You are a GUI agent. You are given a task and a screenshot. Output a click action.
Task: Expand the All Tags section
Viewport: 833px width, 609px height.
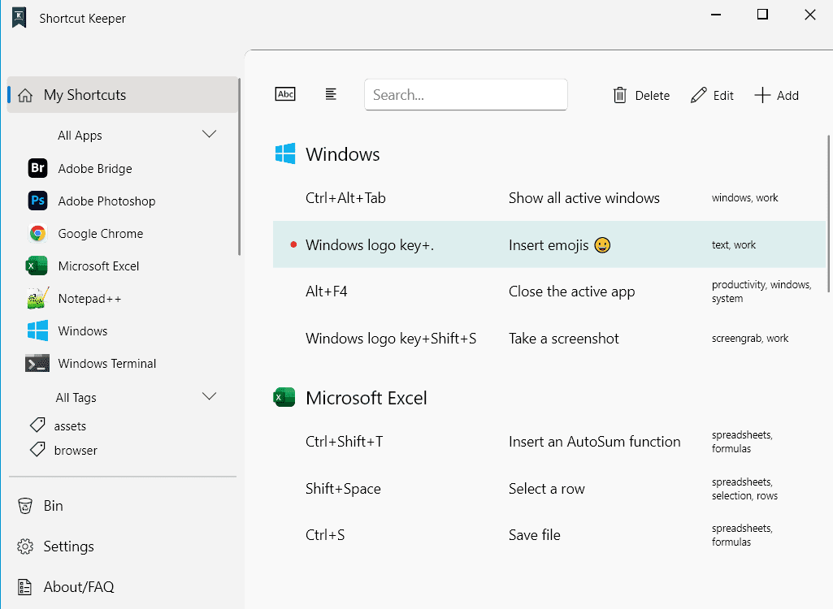[209, 396]
